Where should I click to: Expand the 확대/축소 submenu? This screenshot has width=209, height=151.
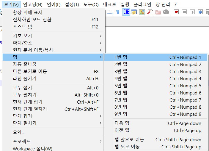[53, 43]
